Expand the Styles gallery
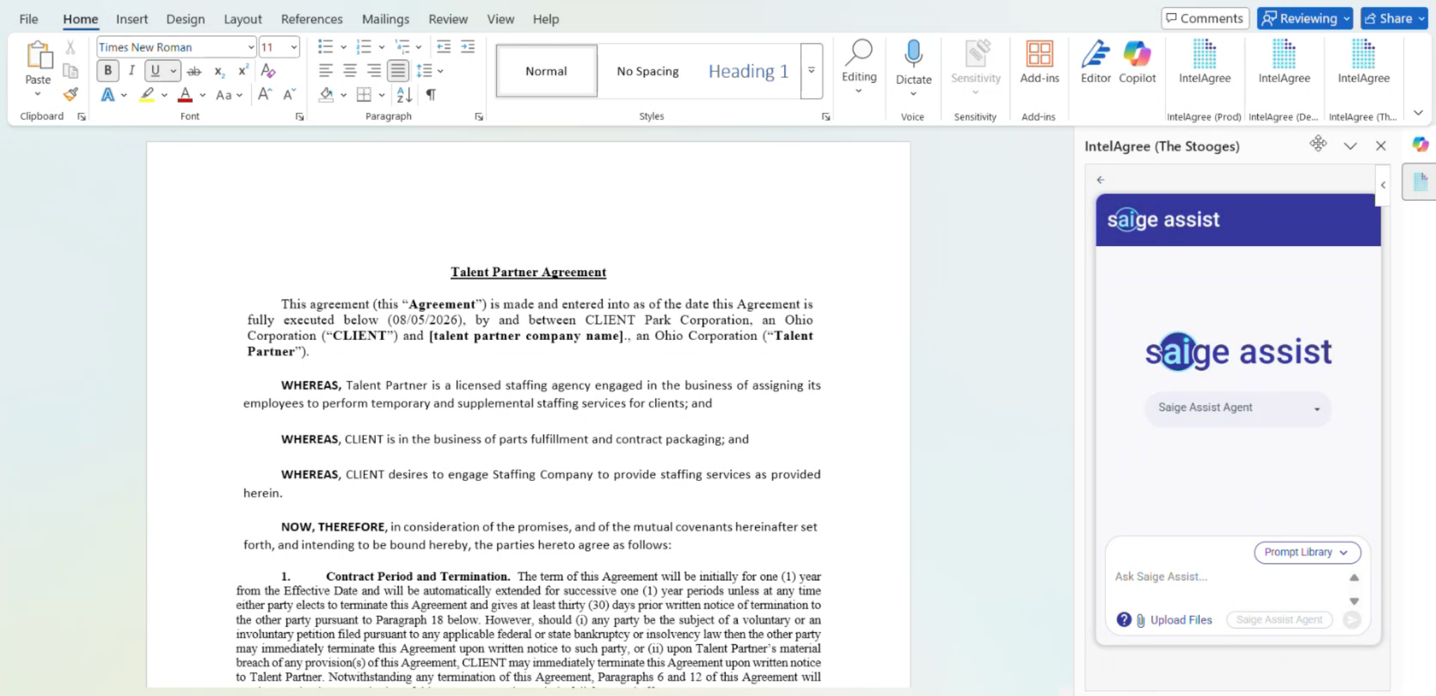Image resolution: width=1436 pixels, height=696 pixels. point(811,71)
